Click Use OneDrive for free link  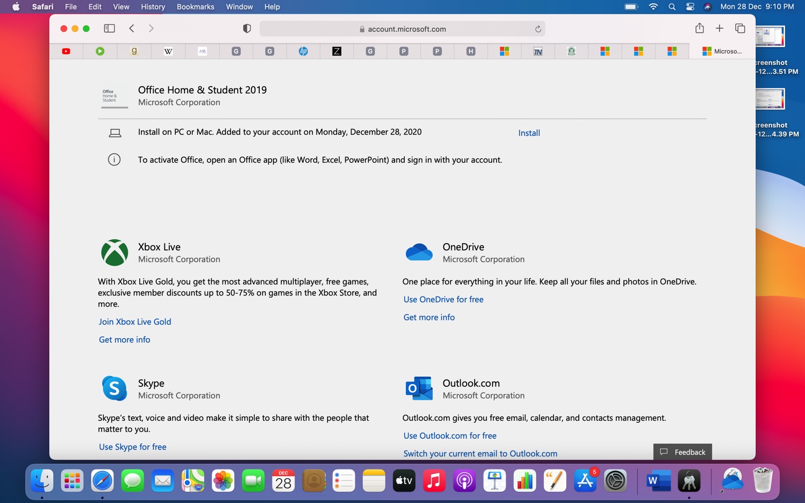(x=443, y=300)
